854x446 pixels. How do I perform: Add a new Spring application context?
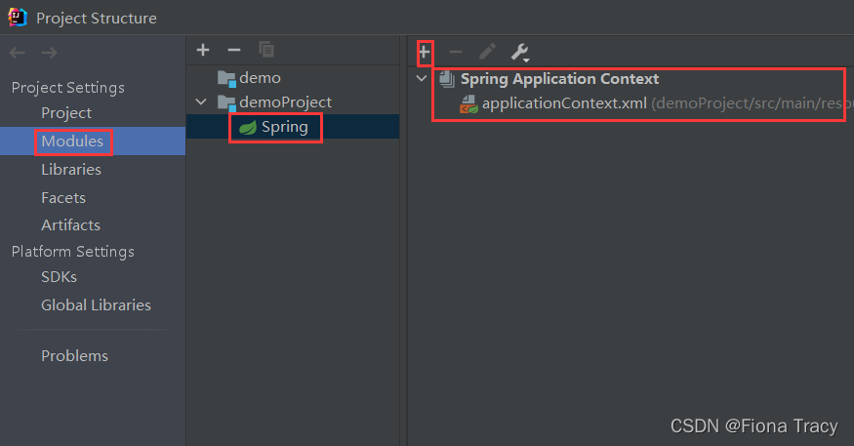425,53
